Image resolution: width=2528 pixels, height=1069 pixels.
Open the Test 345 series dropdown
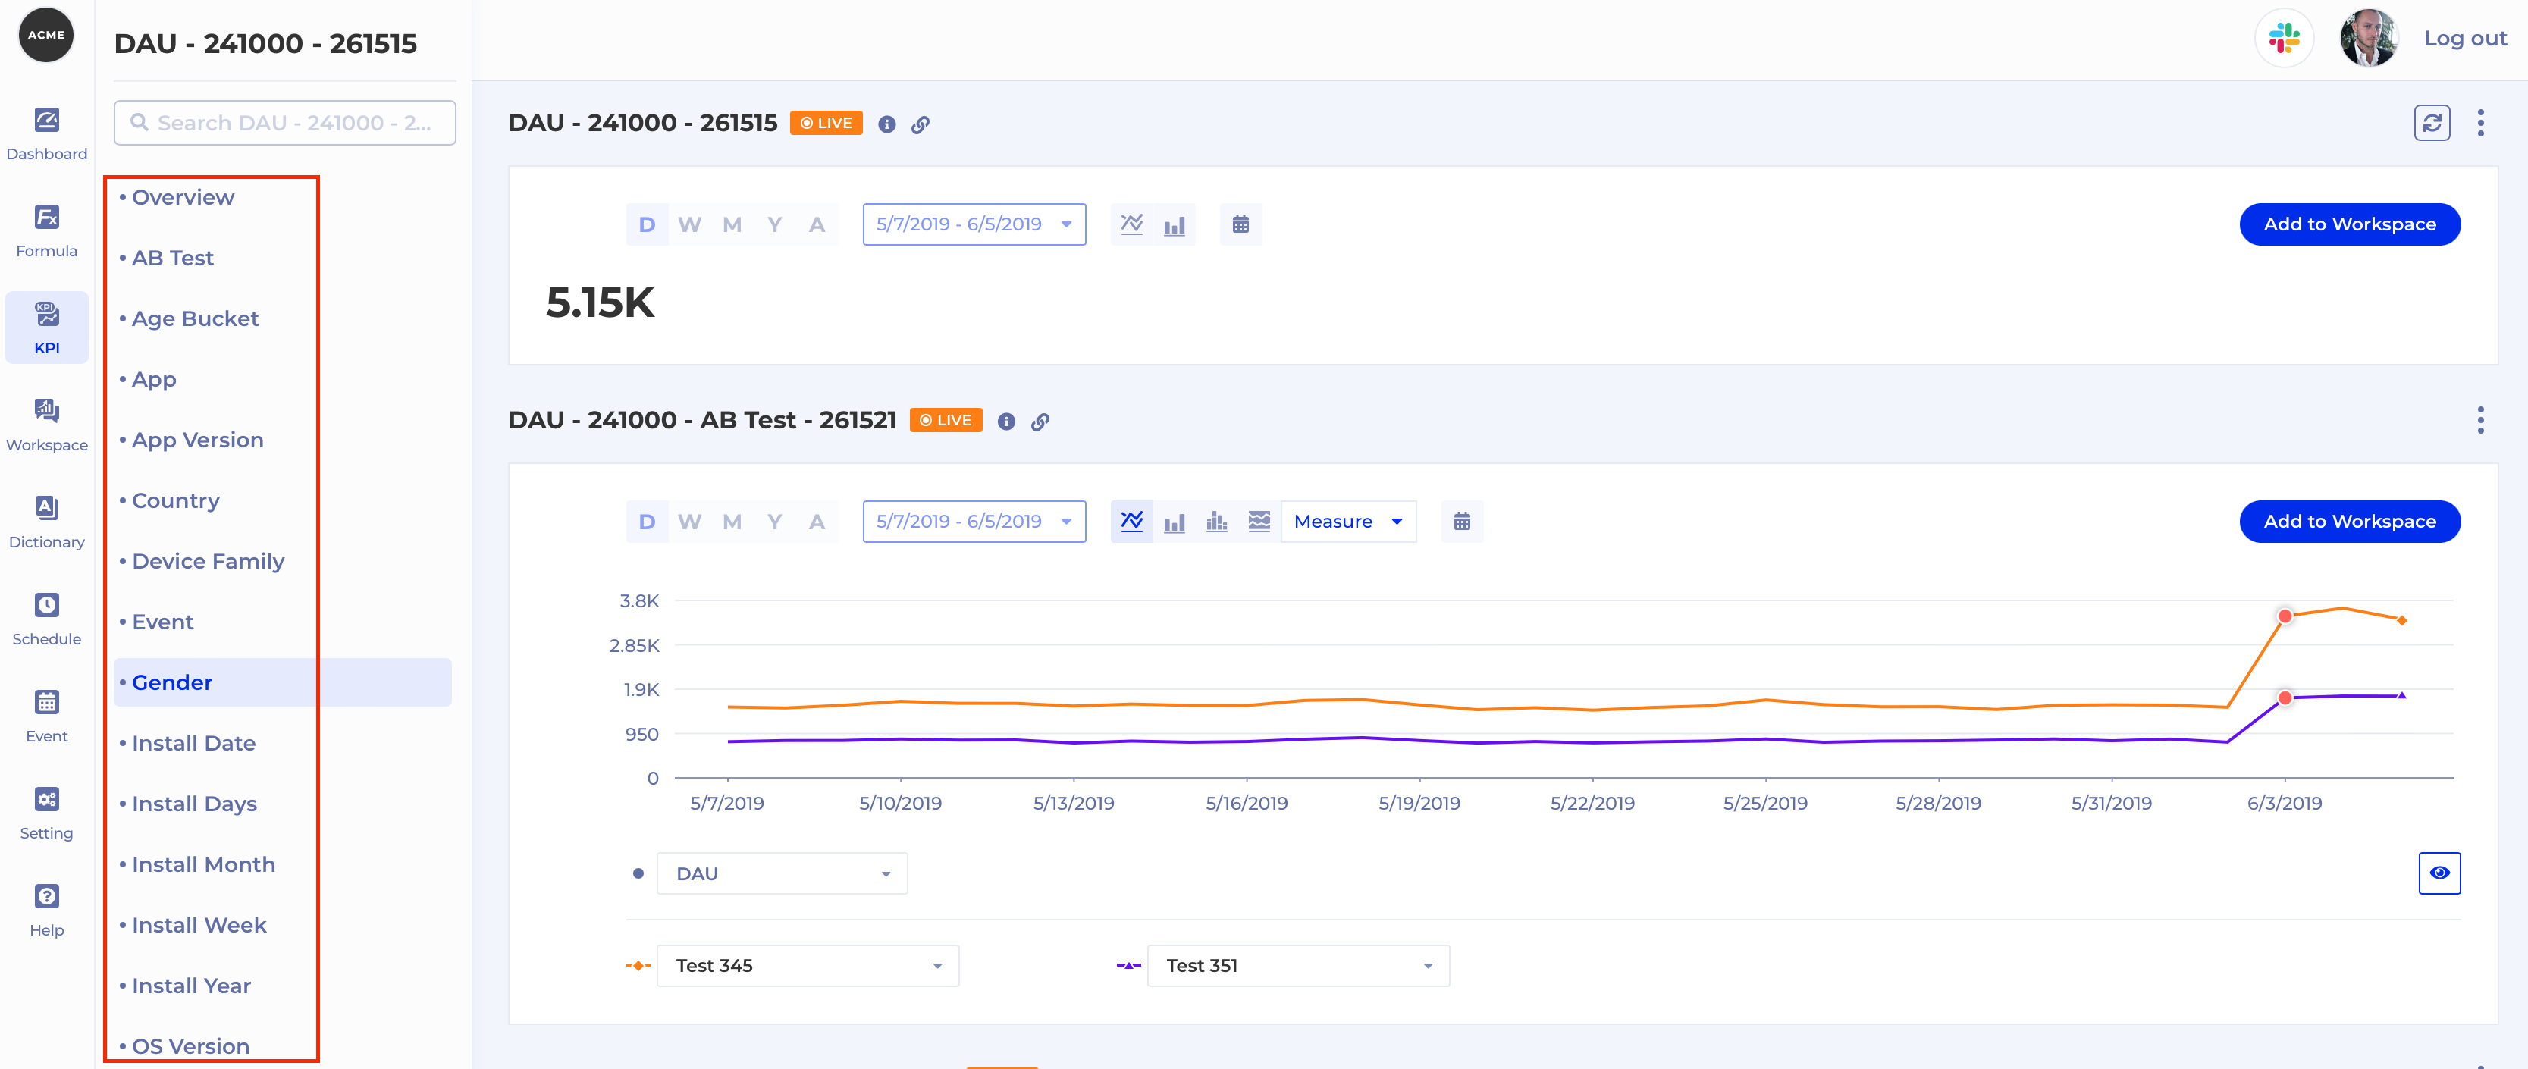coord(807,966)
